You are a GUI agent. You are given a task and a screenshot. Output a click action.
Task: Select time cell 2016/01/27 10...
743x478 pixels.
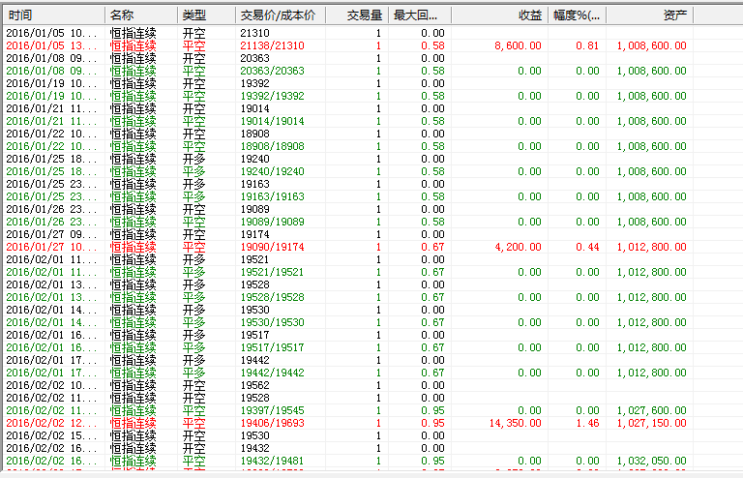[x=51, y=247]
